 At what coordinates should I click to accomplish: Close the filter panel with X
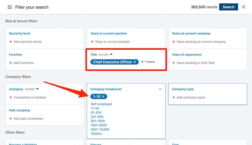244,7
